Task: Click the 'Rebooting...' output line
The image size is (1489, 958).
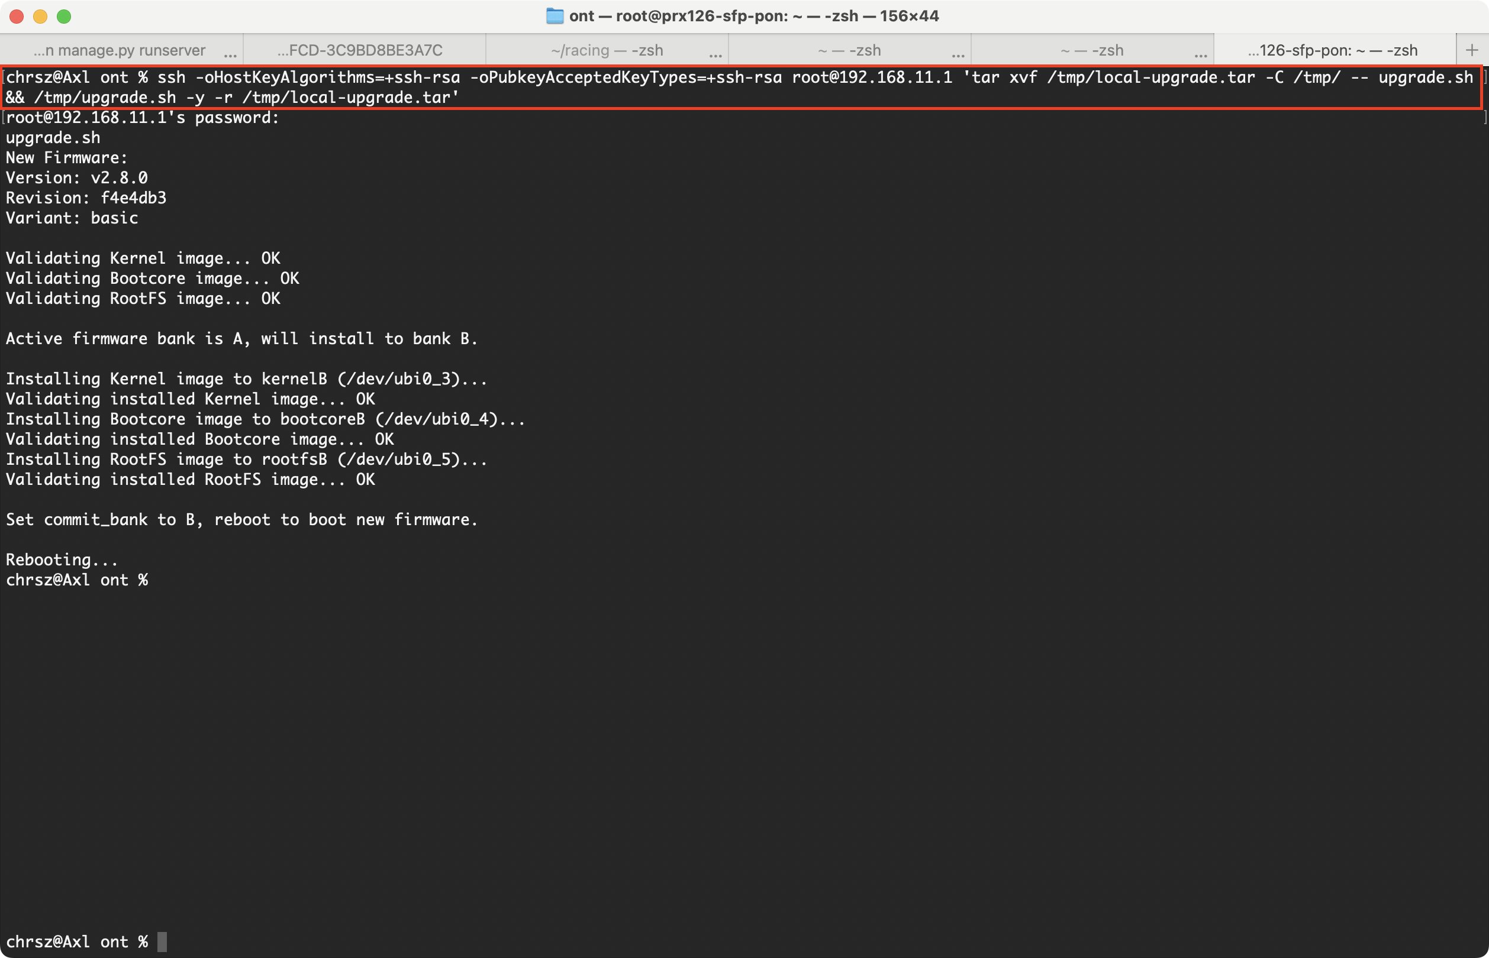Action: pyautogui.click(x=62, y=560)
